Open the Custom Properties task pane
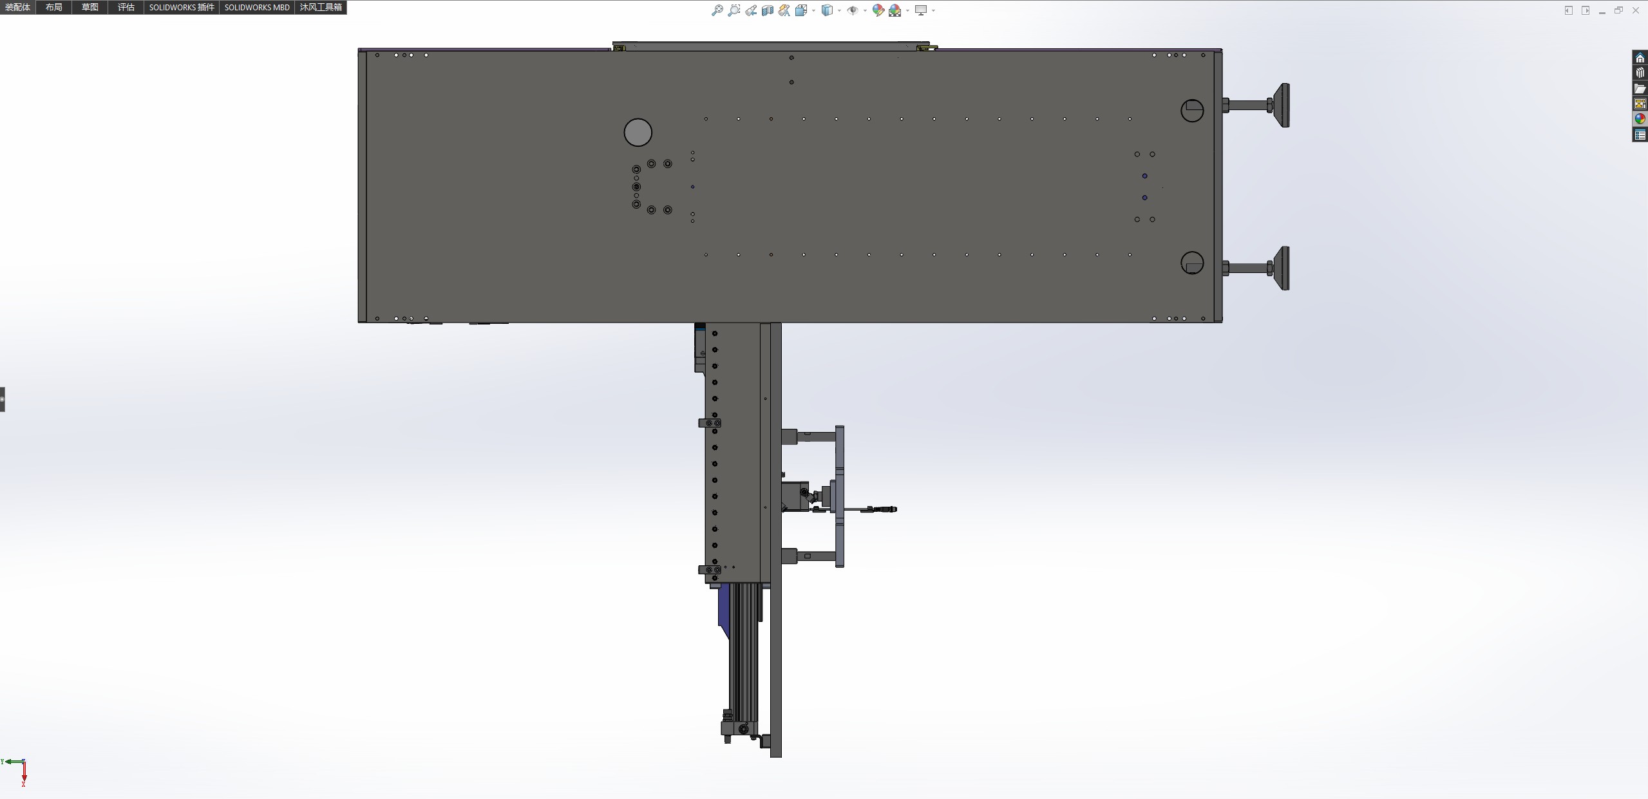Viewport: 1648px width, 799px height. point(1640,135)
